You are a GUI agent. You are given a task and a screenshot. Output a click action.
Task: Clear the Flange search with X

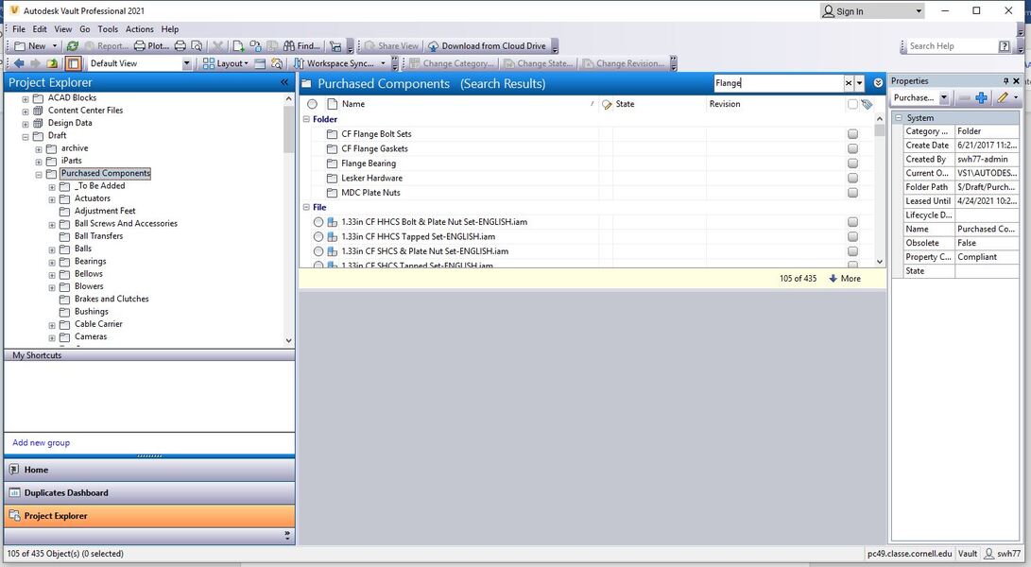click(849, 83)
